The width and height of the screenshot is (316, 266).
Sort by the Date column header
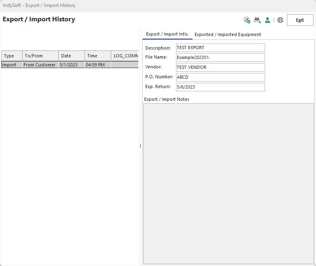coord(71,56)
